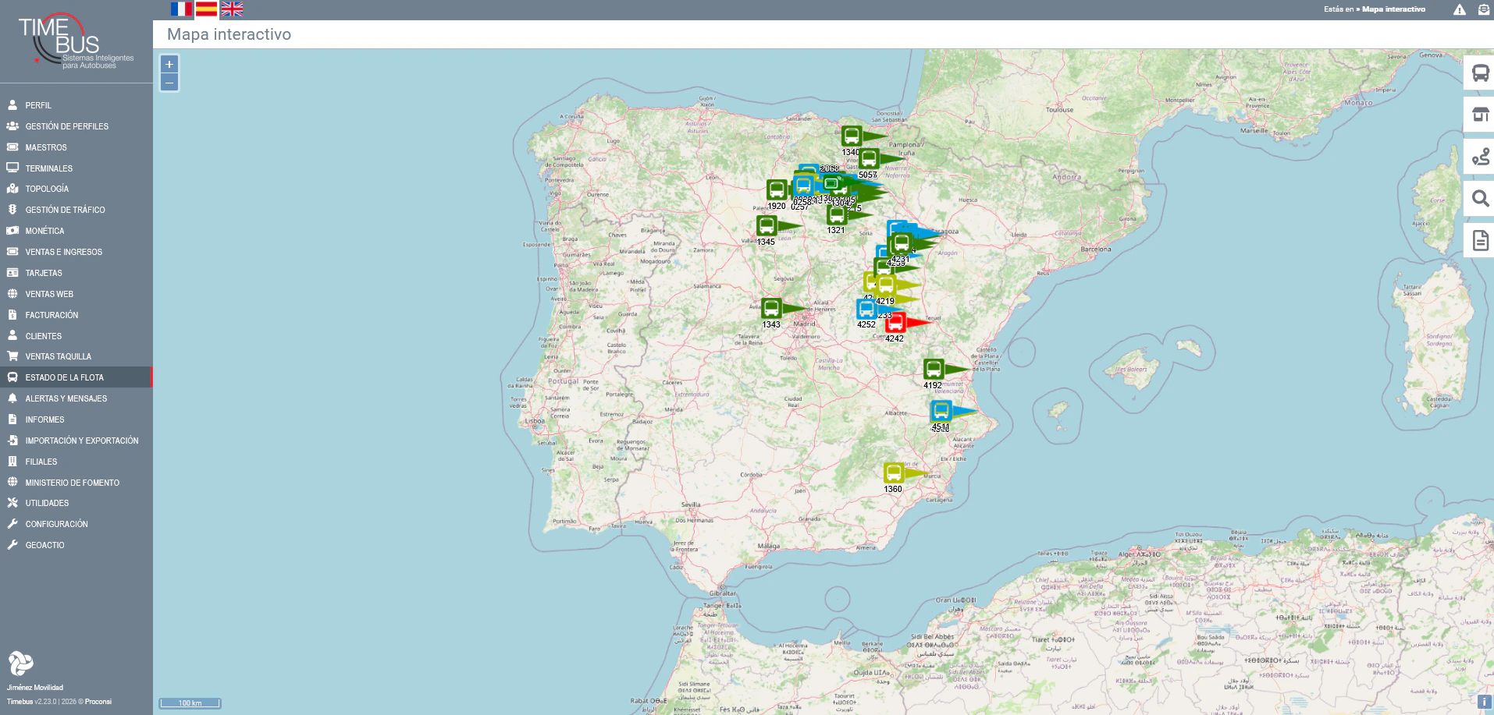Viewport: 1494px width, 715px height.
Task: Open Clientes menu
Action: pos(76,336)
